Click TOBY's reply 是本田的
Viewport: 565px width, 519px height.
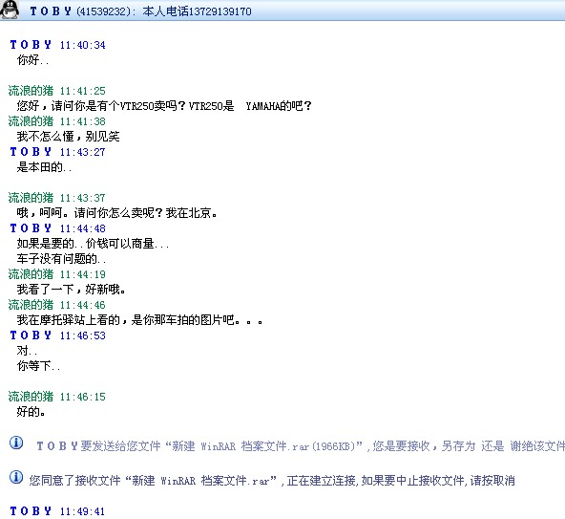coord(44,167)
